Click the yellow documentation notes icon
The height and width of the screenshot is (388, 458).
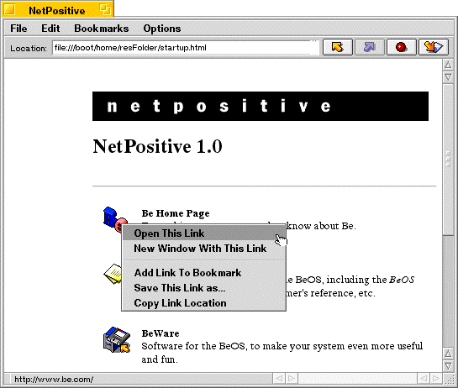pos(113,274)
